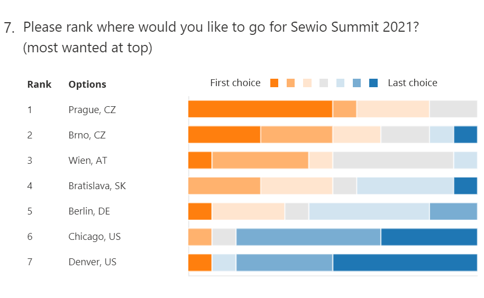Select Bratislava's light orange bar segment
Image resolution: width=484 pixels, height=298 pixels.
(224, 186)
